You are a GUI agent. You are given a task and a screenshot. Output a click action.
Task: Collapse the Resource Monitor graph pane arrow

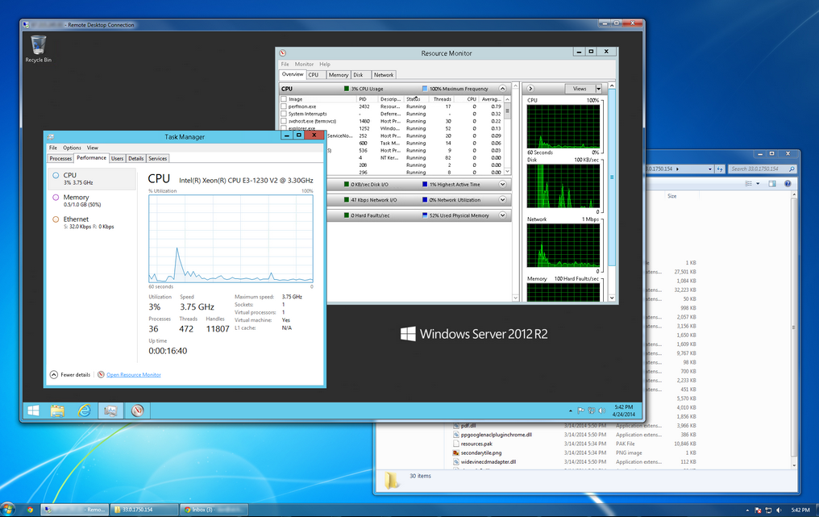point(530,89)
